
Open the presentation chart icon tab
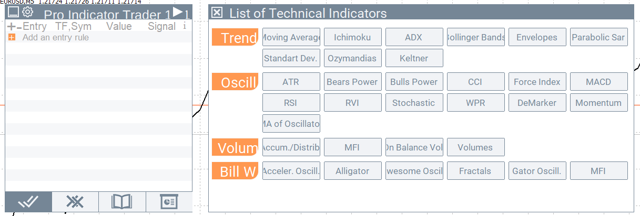click(169, 202)
